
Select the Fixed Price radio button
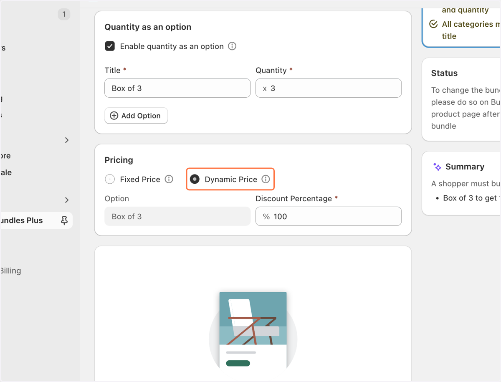[110, 179]
